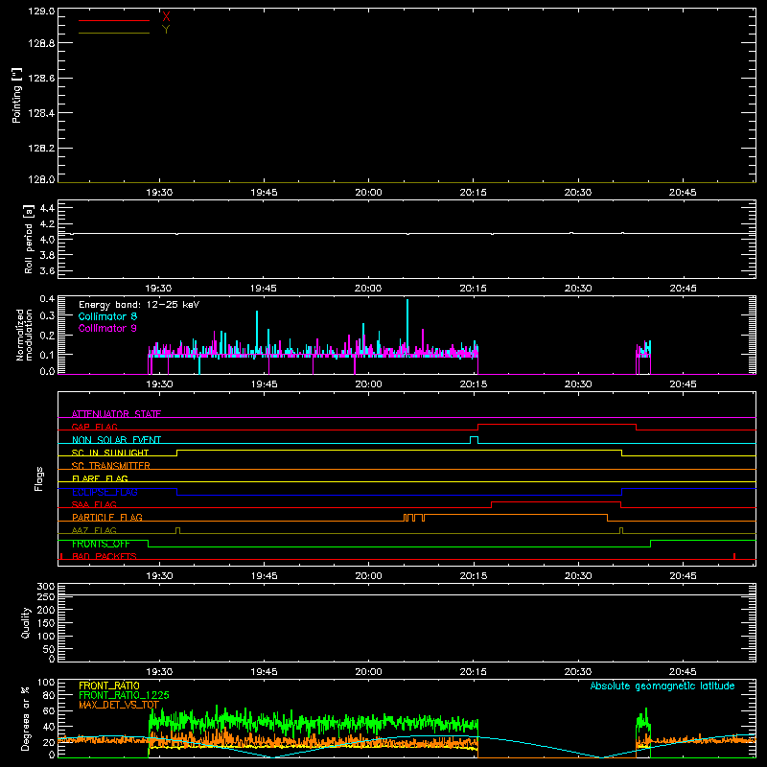Viewport: 767px width, 767px height.
Task: Click the '4.4' tick on Roll period axis
Action: click(x=47, y=208)
